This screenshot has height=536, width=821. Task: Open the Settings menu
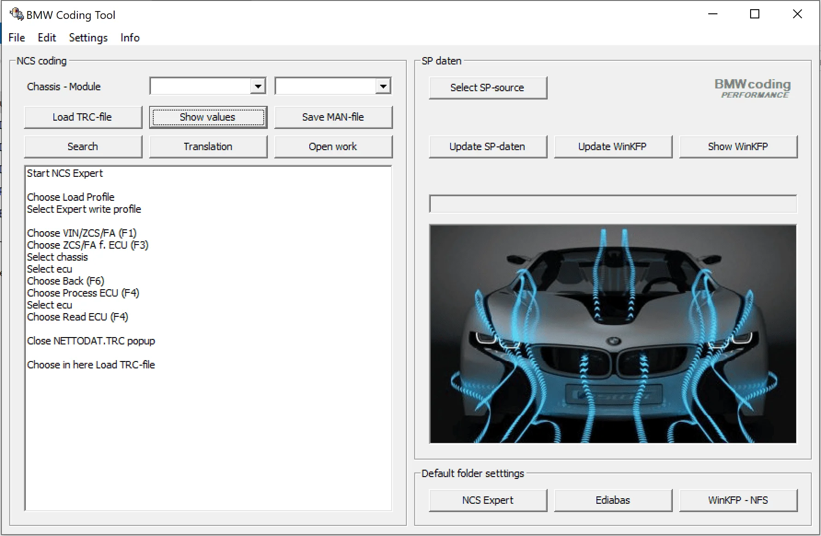[88, 38]
